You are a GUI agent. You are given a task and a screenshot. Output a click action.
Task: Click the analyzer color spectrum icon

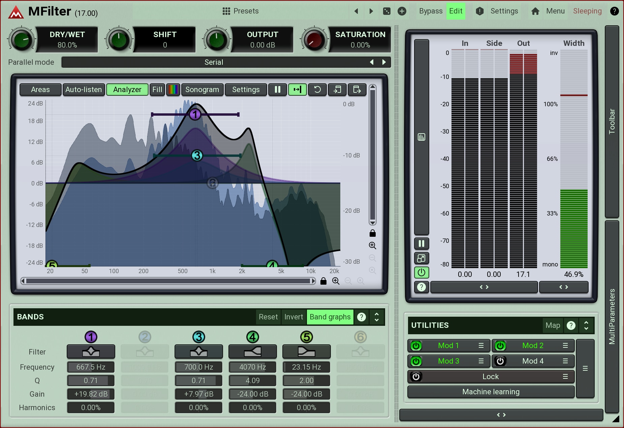click(173, 90)
